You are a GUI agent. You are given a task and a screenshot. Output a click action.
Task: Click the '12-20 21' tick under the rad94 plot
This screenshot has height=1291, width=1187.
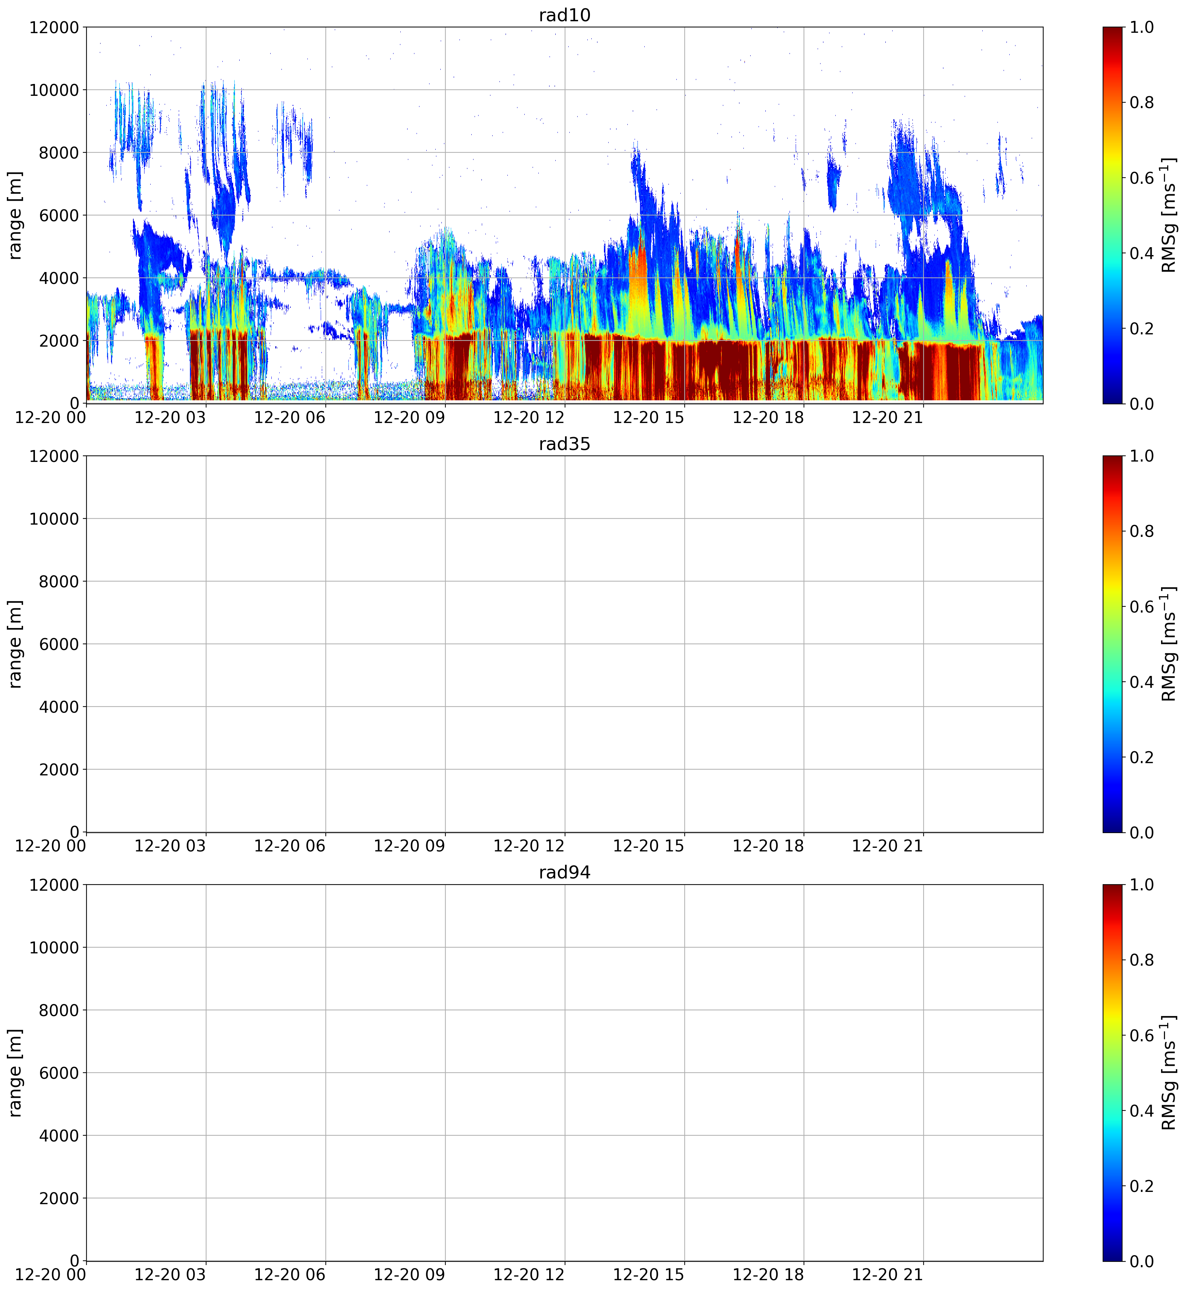tap(888, 1274)
